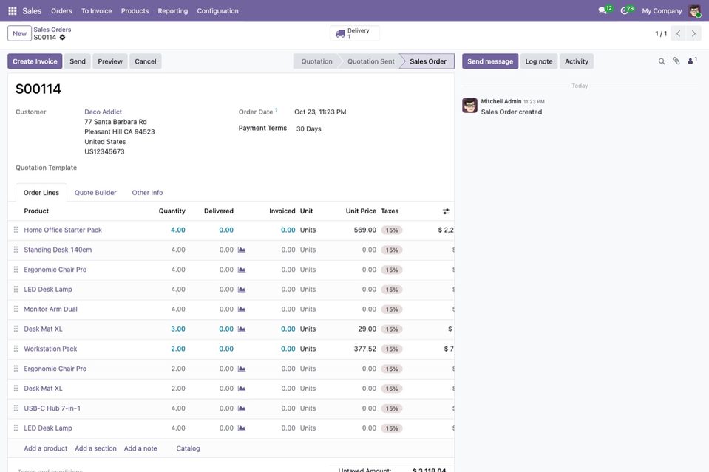Screen dimensions: 709x472
Task: Open the Catalog link
Action: click(x=188, y=448)
